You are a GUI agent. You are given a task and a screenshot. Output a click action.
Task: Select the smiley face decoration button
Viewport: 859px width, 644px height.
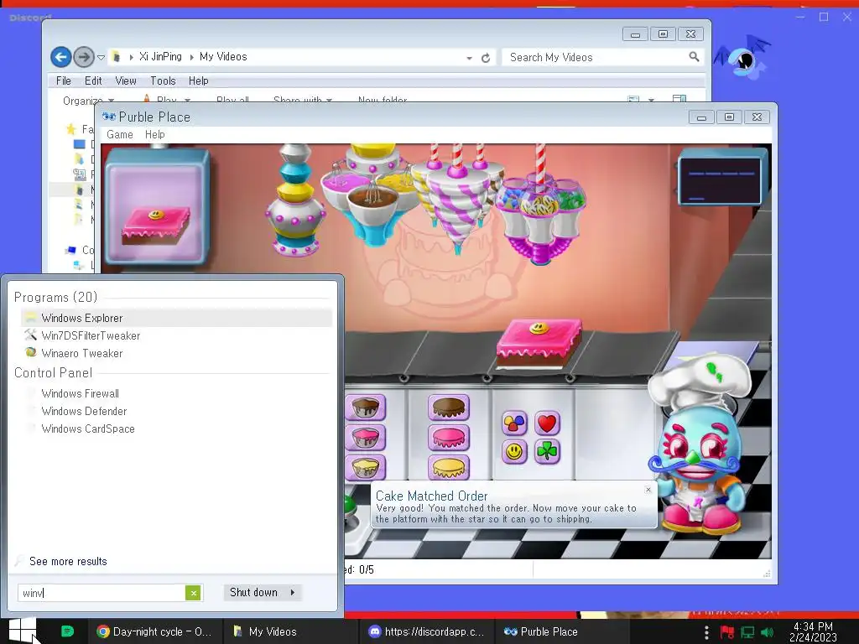click(514, 452)
